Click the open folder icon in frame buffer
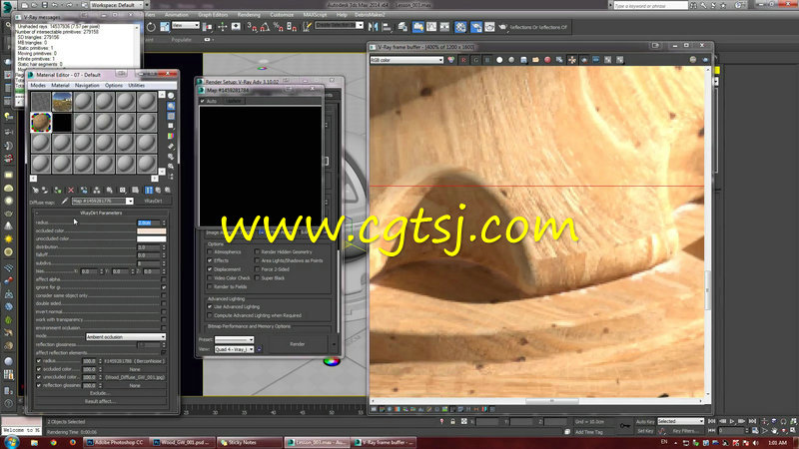Screen dimensions: 799x449 point(535,60)
